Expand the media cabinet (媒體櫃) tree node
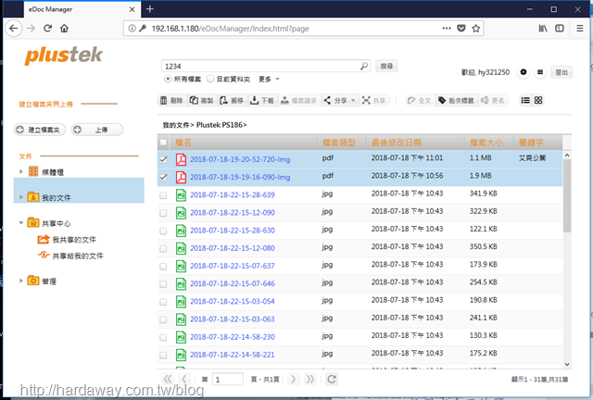Viewport: 593px width, 400px height. [x=21, y=171]
